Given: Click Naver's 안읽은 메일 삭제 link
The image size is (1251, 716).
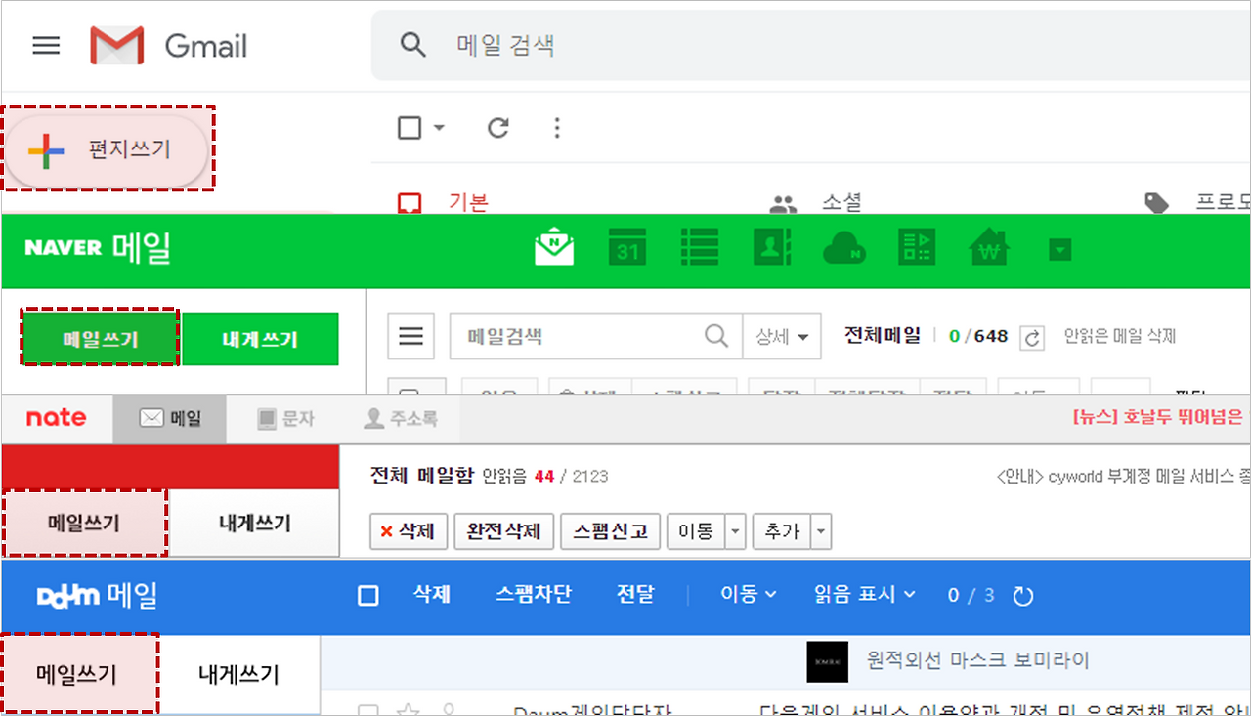Looking at the screenshot, I should click(x=1120, y=337).
